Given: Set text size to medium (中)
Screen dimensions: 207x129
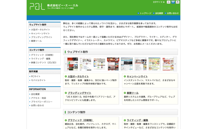Looking at the screenshot, I should [173, 2].
